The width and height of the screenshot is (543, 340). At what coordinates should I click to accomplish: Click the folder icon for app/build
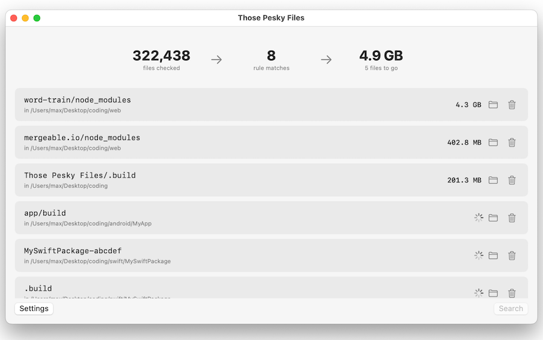[493, 218]
